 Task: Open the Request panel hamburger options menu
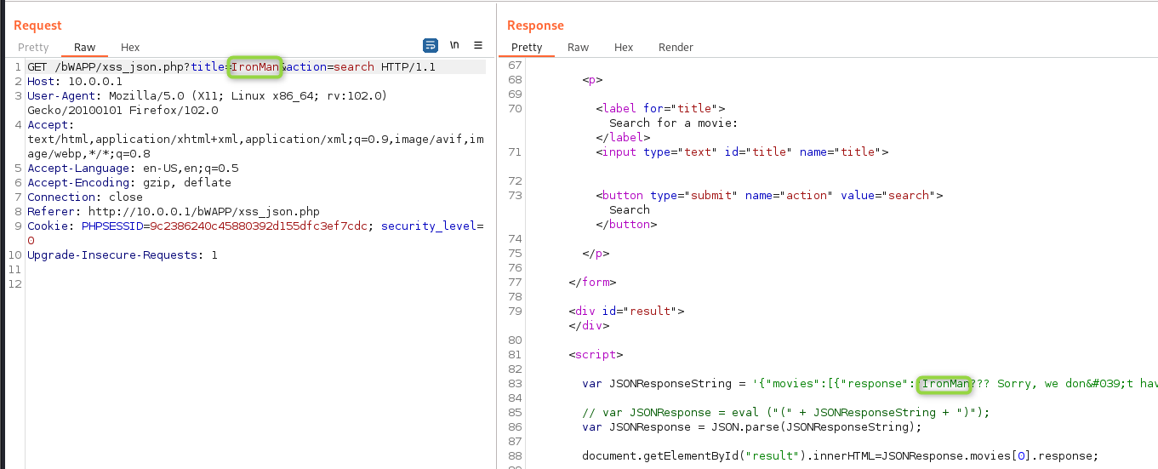coord(478,46)
